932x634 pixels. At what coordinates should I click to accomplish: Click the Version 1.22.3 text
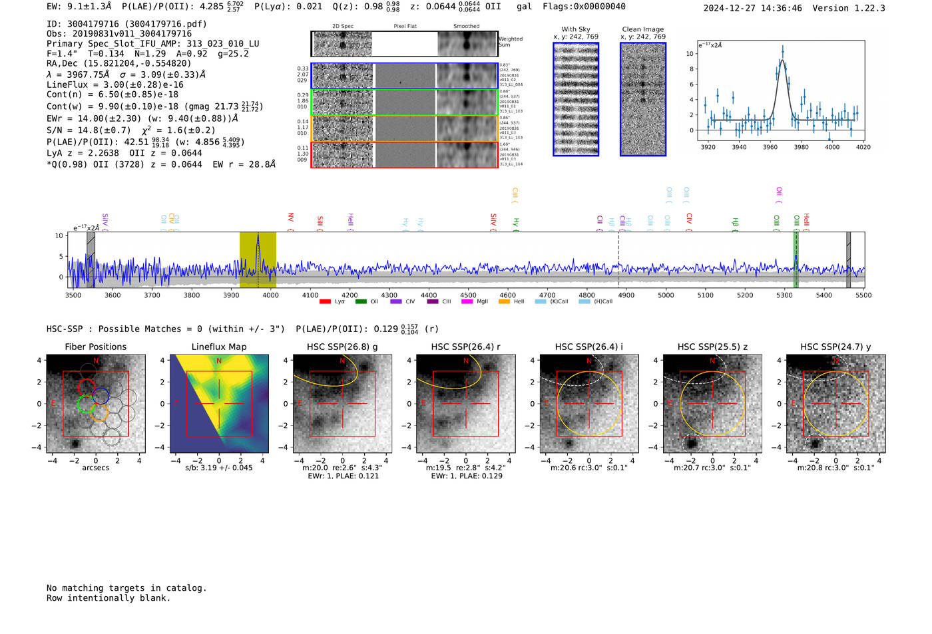tap(849, 9)
